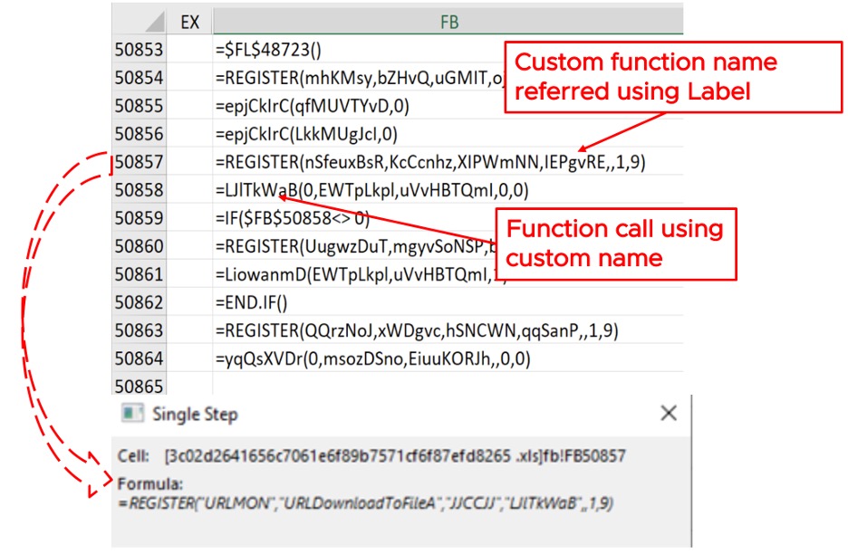The height and width of the screenshot is (554, 848).
Task: Click the REGISTER(QQrzNoJ formula cell
Action: tap(417, 330)
